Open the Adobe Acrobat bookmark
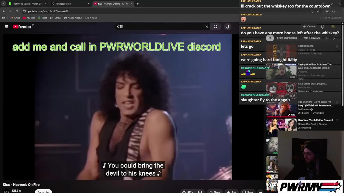Viewport: 344px width, 193px height. point(73,18)
